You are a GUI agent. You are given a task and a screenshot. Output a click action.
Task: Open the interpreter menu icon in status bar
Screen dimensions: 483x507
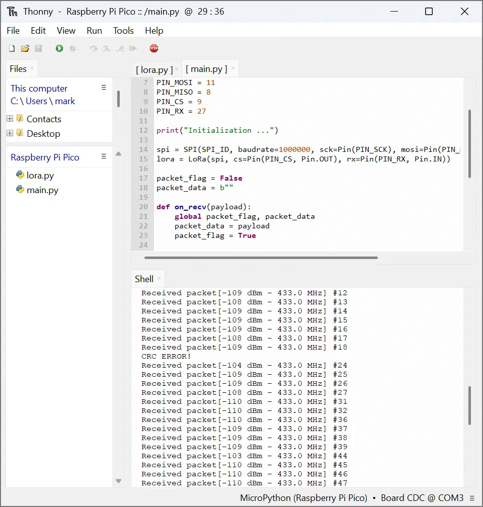[472, 498]
